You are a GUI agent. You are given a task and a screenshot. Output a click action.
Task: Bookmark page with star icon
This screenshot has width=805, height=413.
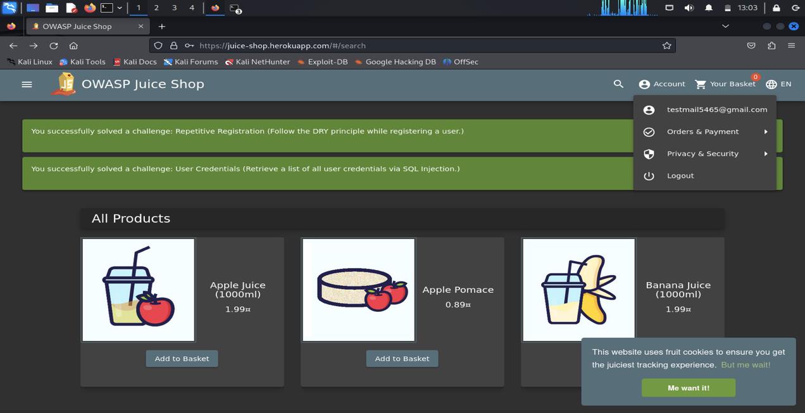click(x=666, y=46)
